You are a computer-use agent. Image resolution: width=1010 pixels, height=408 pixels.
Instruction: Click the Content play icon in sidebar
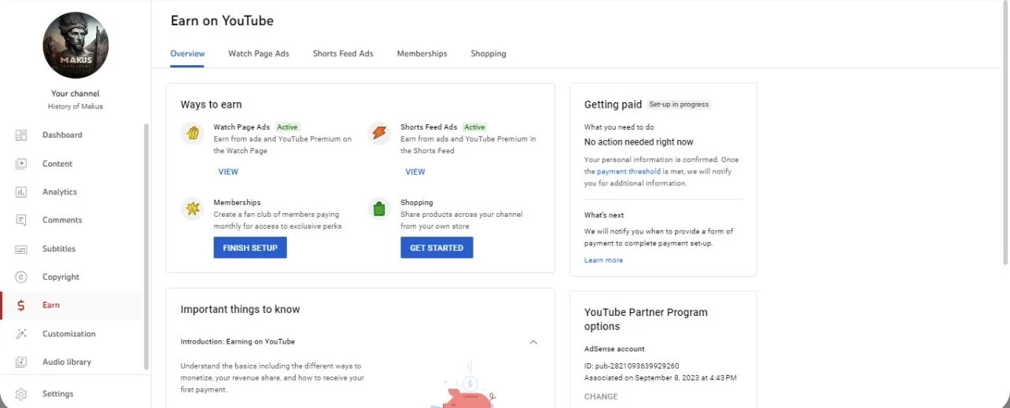(x=21, y=164)
